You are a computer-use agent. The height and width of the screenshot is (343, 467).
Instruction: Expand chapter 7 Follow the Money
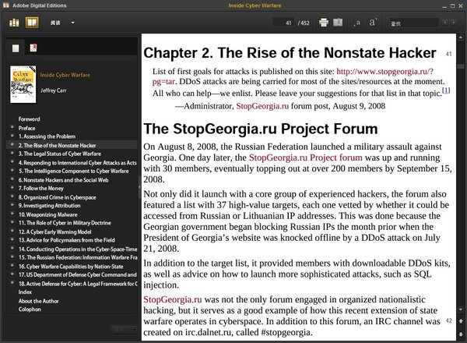pos(11,187)
